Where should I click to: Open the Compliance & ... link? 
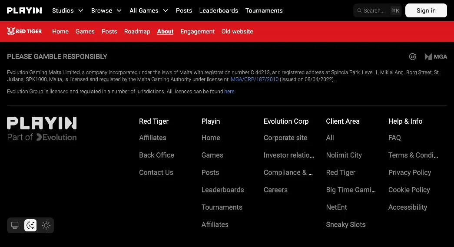click(288, 172)
